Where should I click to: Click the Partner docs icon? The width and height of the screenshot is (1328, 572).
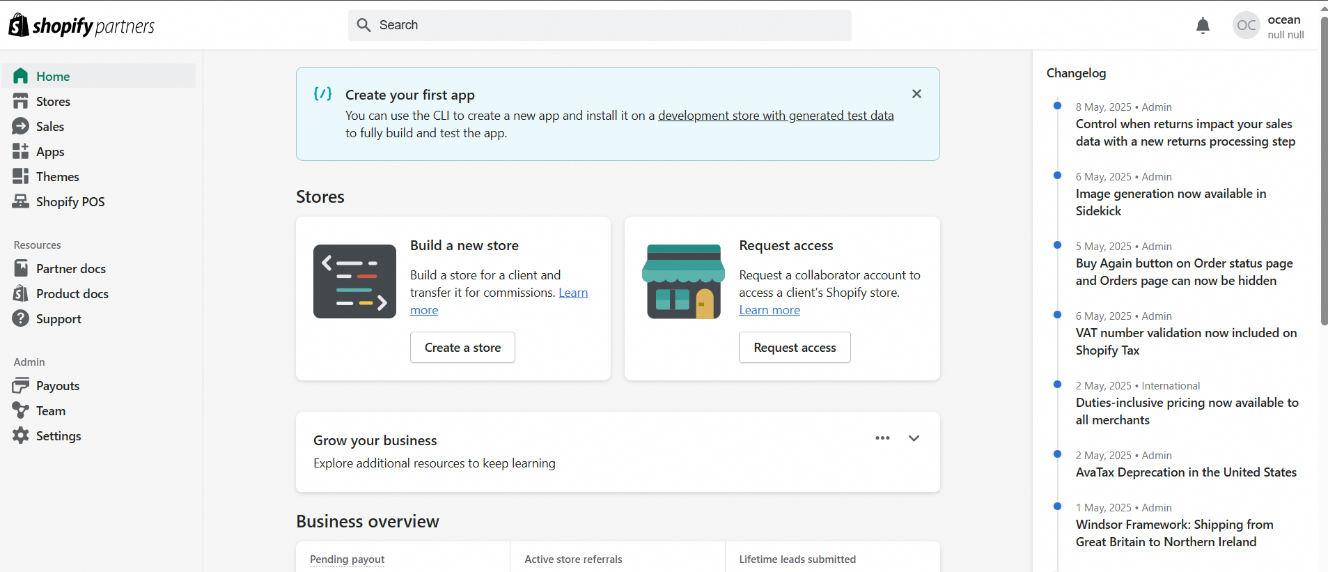click(21, 268)
